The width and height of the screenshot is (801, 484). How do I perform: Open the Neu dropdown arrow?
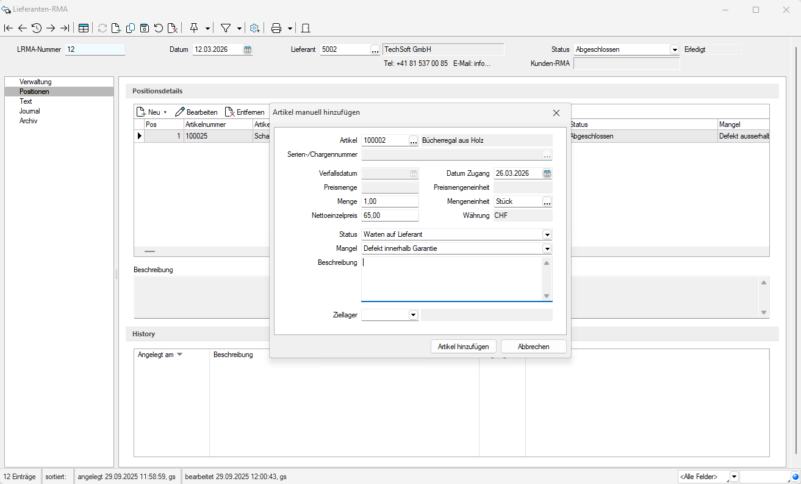click(165, 112)
